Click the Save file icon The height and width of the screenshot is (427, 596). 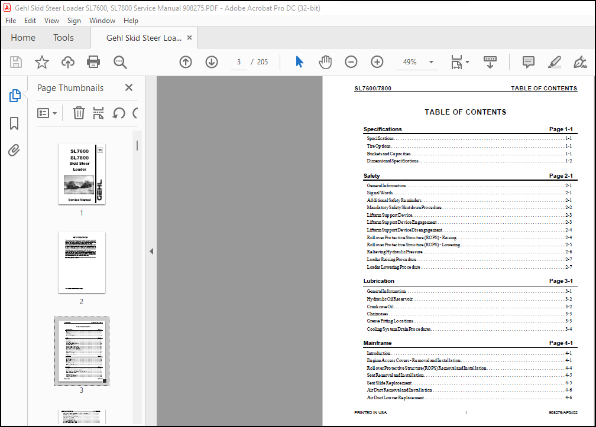pos(16,62)
